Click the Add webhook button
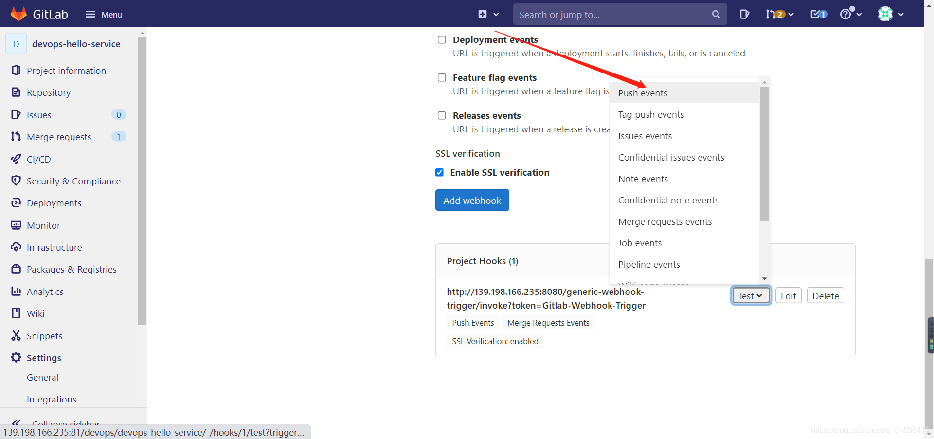The height and width of the screenshot is (439, 934). pos(472,200)
